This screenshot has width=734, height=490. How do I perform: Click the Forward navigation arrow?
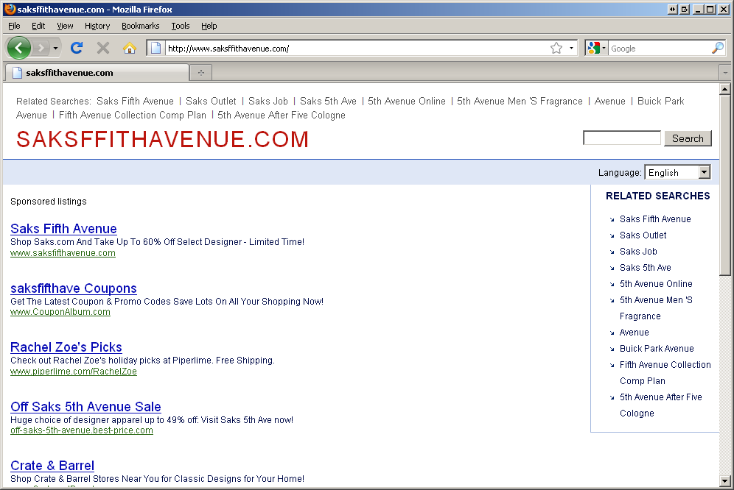41,48
